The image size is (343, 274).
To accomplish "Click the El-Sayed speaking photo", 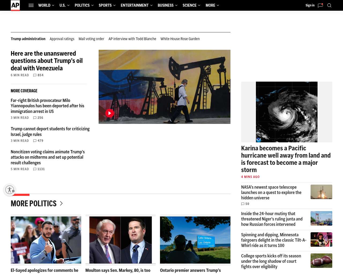I will [x=46, y=240].
